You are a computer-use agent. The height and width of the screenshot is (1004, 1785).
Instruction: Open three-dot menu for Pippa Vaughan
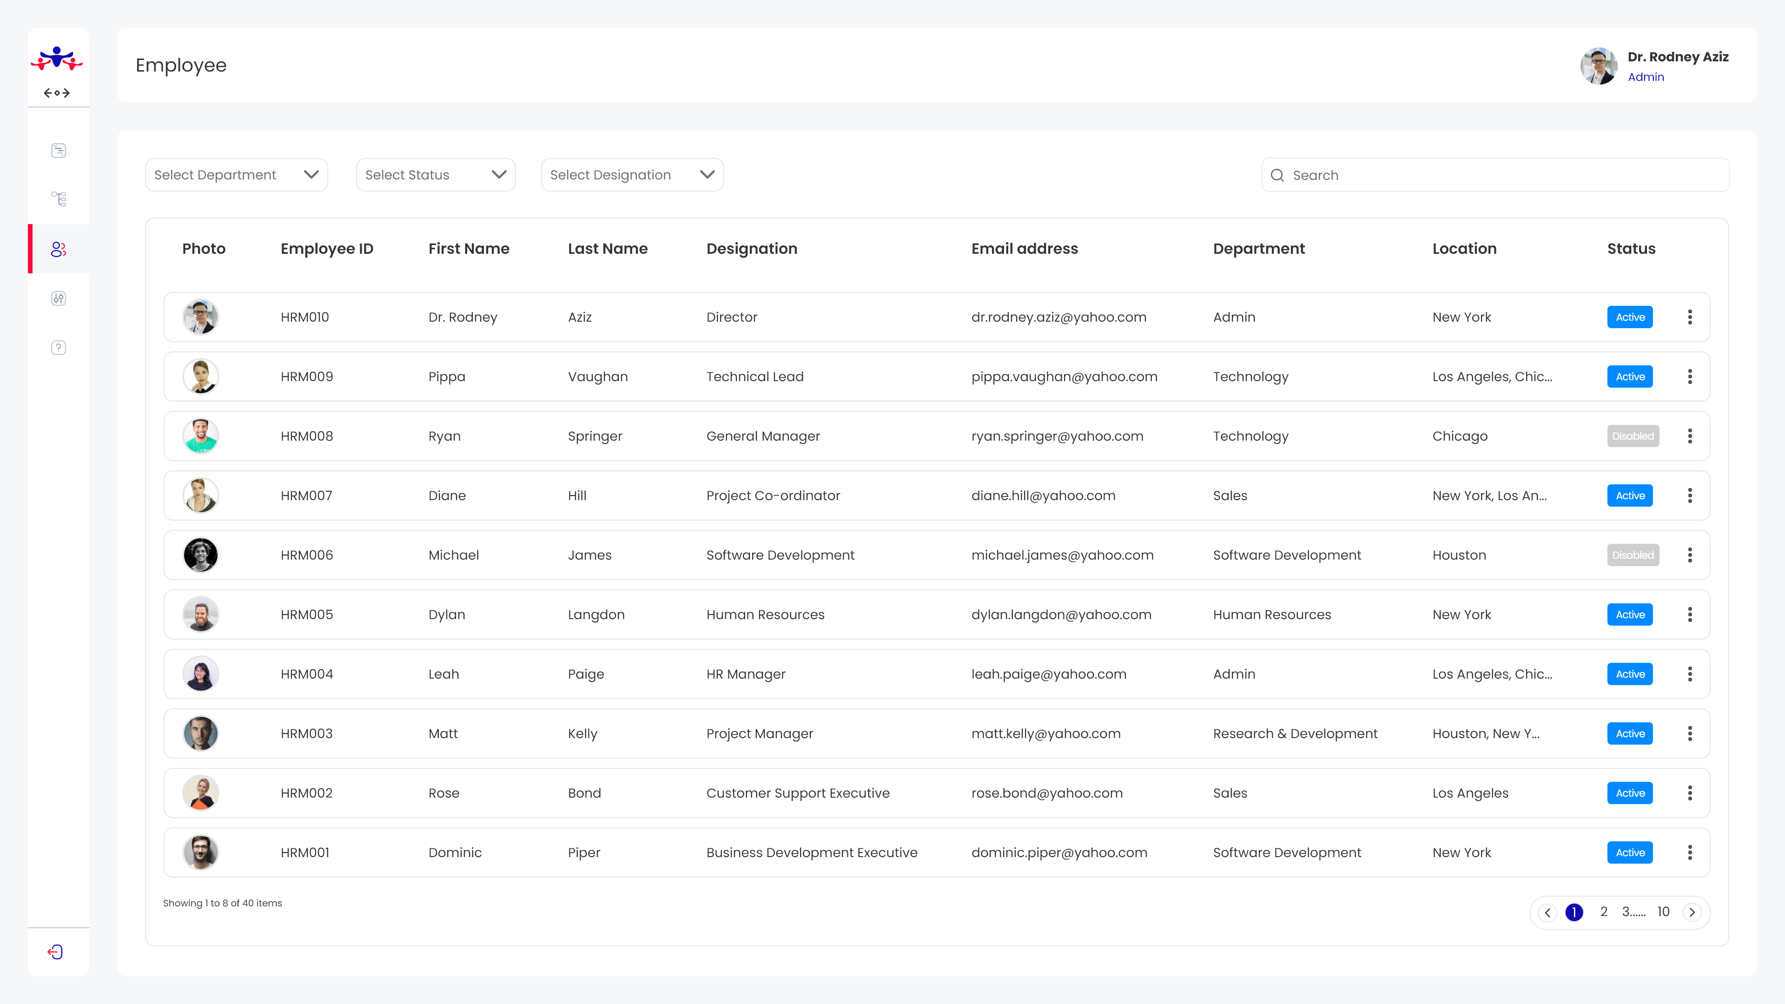click(x=1689, y=376)
